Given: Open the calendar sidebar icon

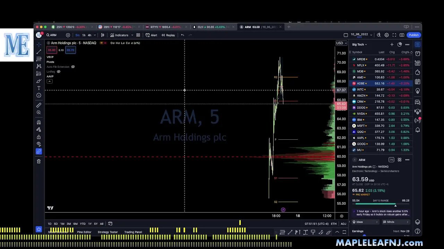Looking at the screenshot, I should [418, 82].
